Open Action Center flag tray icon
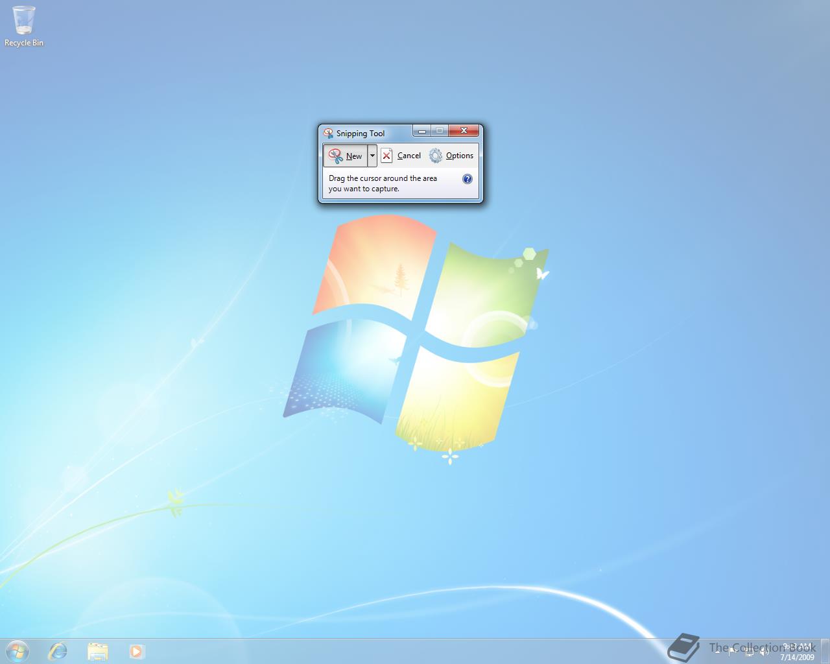Image resolution: width=830 pixels, height=664 pixels. tap(733, 652)
